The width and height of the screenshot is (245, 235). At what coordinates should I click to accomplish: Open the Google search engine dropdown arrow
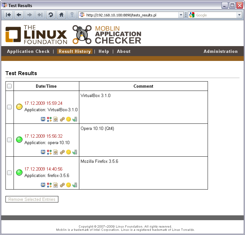[x=239, y=15]
